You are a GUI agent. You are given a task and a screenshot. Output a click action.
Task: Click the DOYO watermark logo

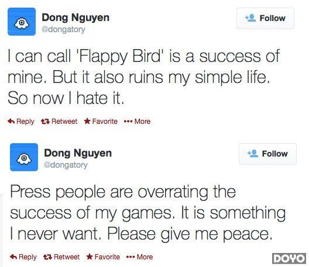(x=289, y=258)
